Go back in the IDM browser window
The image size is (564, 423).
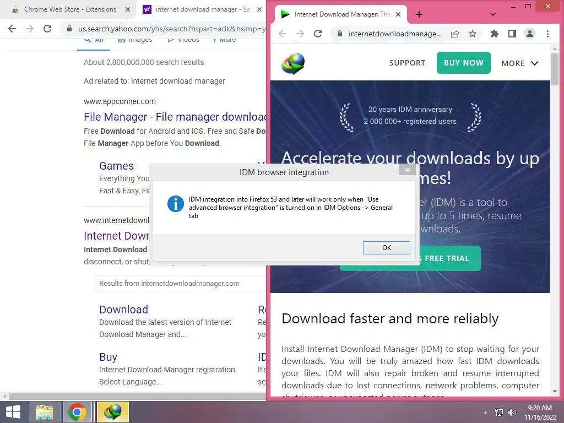pyautogui.click(x=283, y=34)
